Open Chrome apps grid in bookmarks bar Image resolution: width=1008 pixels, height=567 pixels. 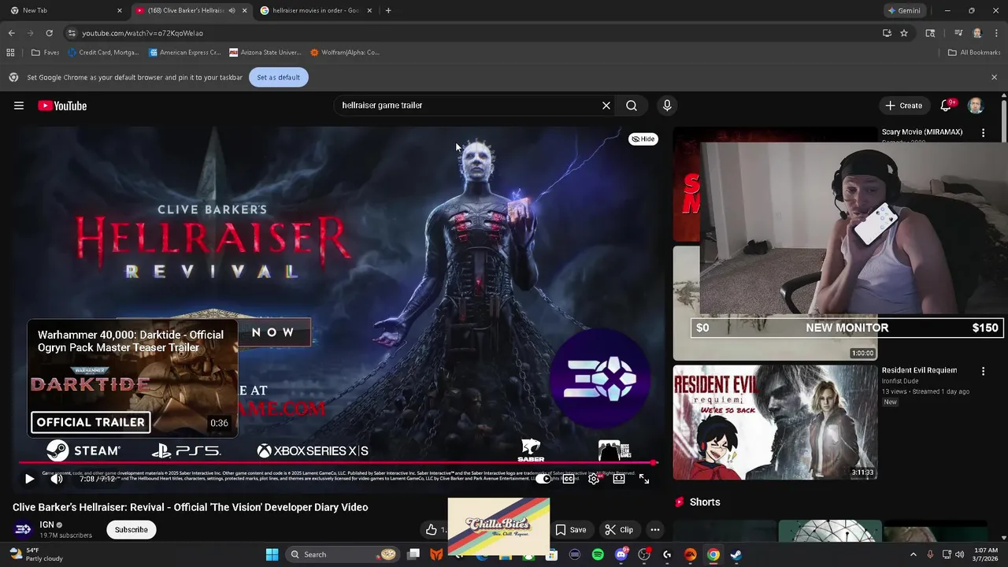[x=10, y=53]
